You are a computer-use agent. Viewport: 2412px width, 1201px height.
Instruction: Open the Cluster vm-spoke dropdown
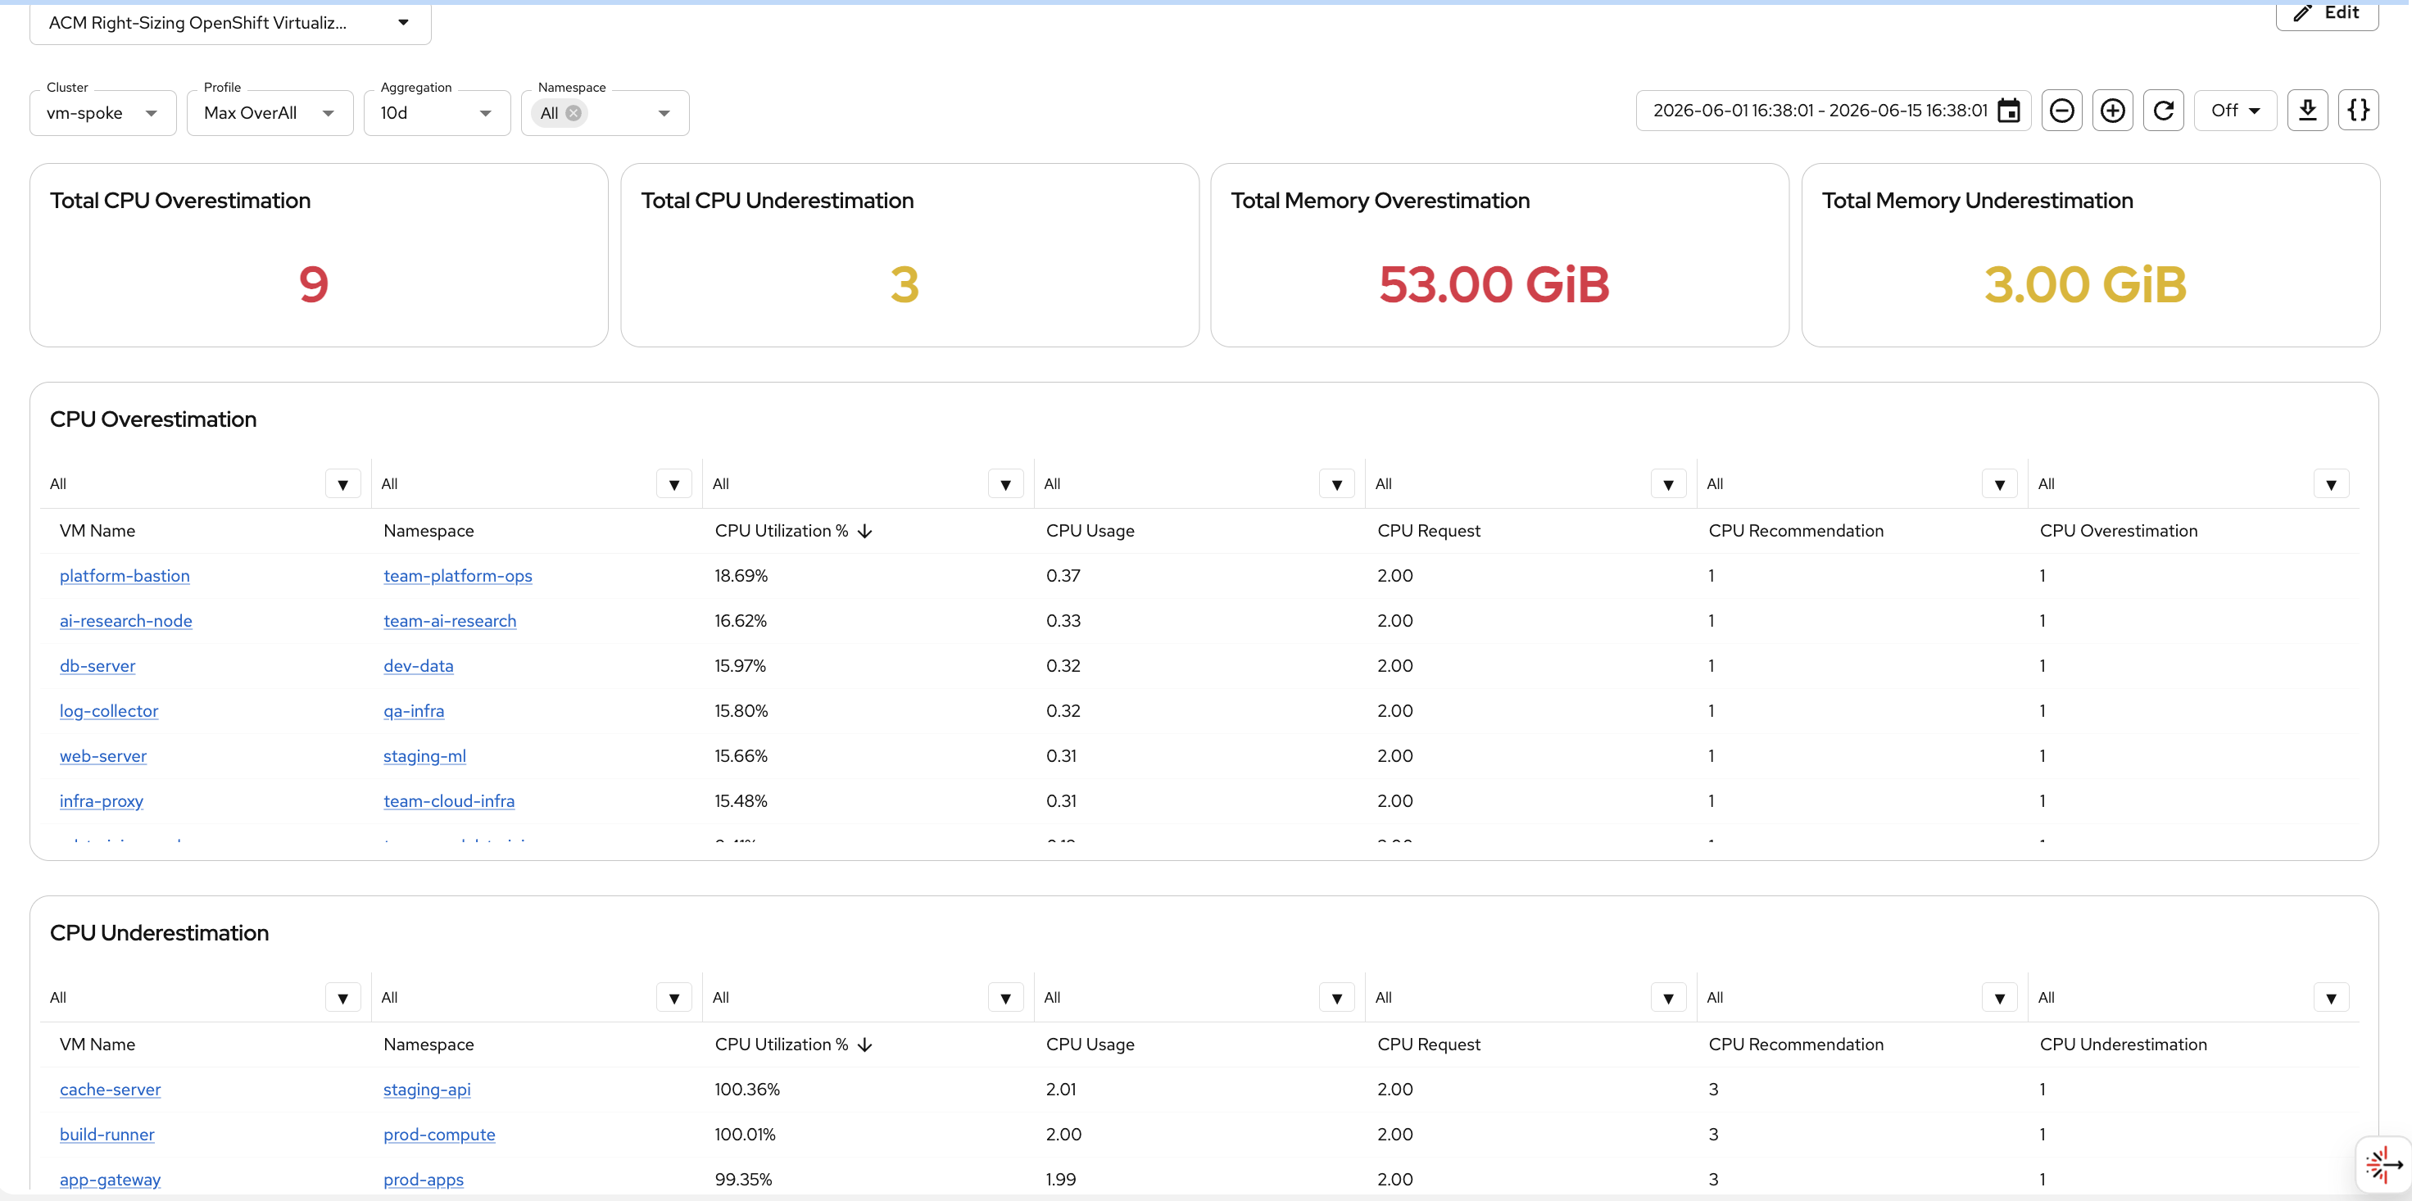click(103, 113)
